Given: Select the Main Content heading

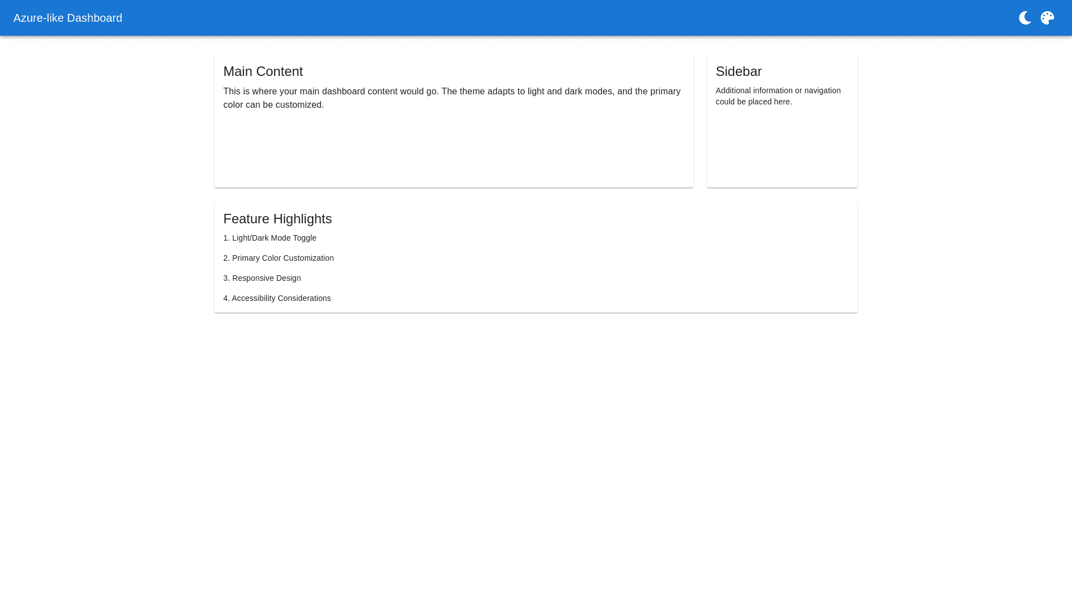Looking at the screenshot, I should (x=263, y=71).
